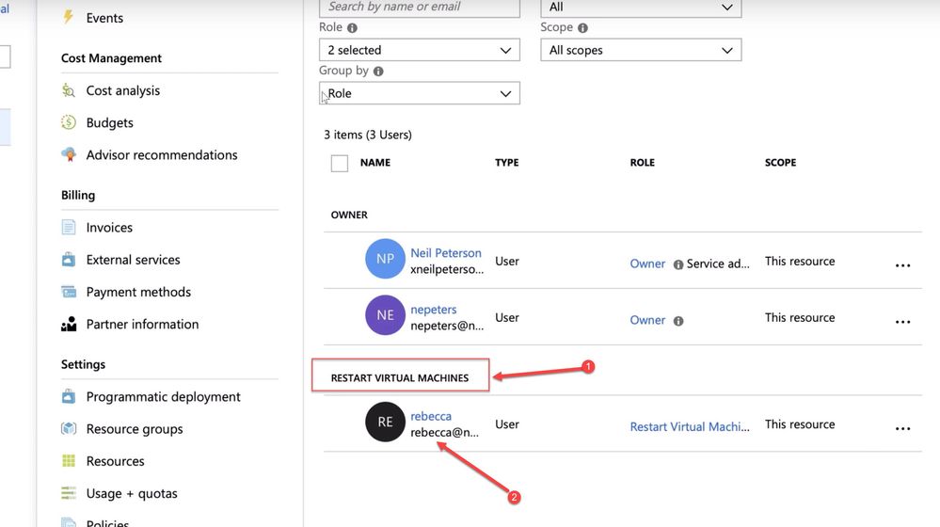The height and width of the screenshot is (527, 940).
Task: Click the Budgets icon
Action: [69, 122]
